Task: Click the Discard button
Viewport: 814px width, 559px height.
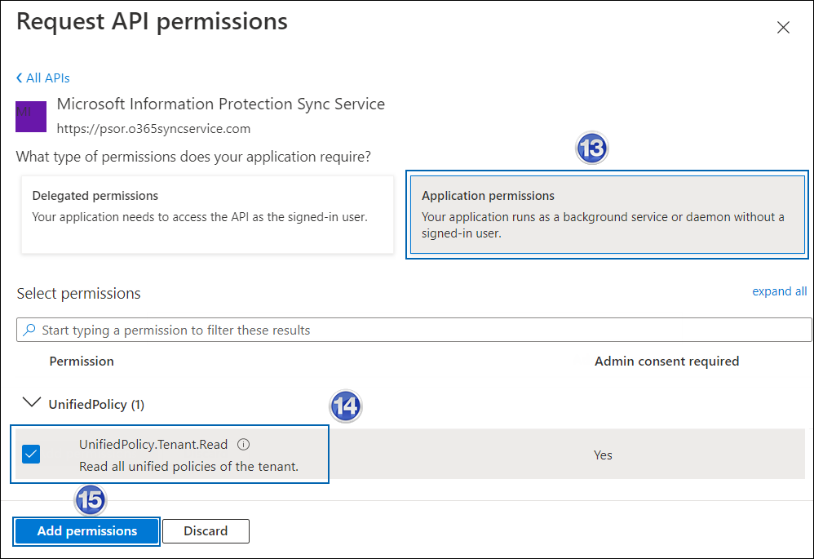Action: 206,531
